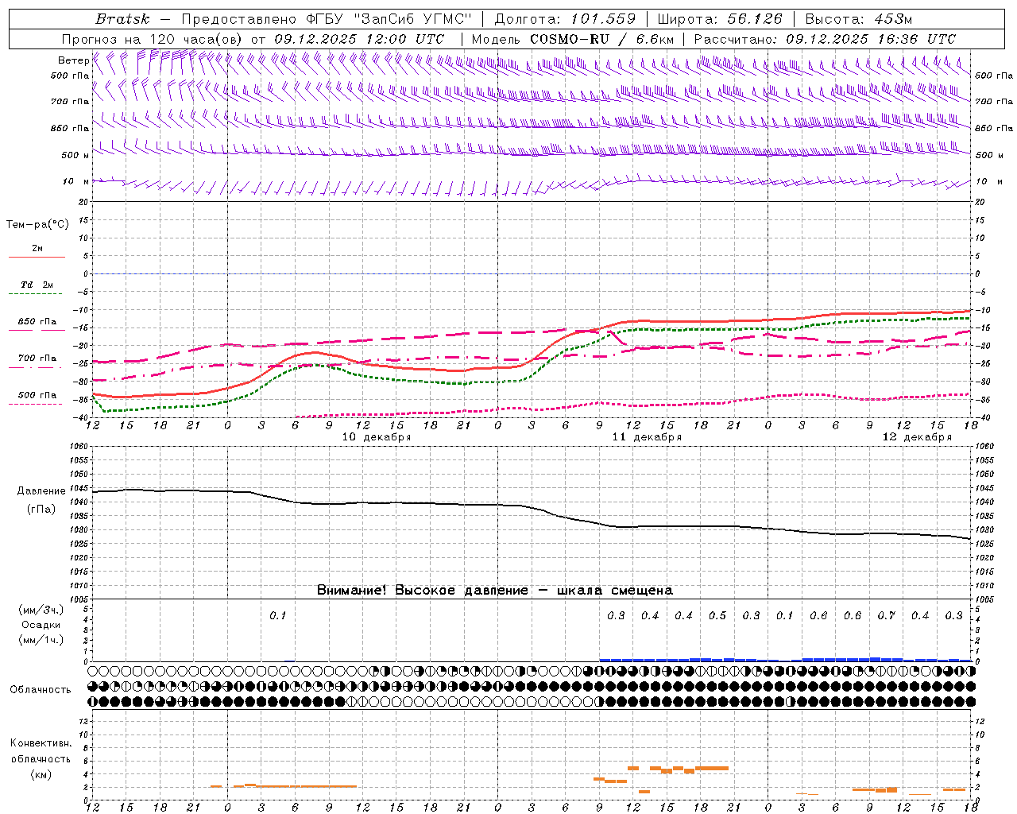Click the (мм/1ч.) precipitation unit label
This screenshot has height=814, width=1017.
pos(41,640)
